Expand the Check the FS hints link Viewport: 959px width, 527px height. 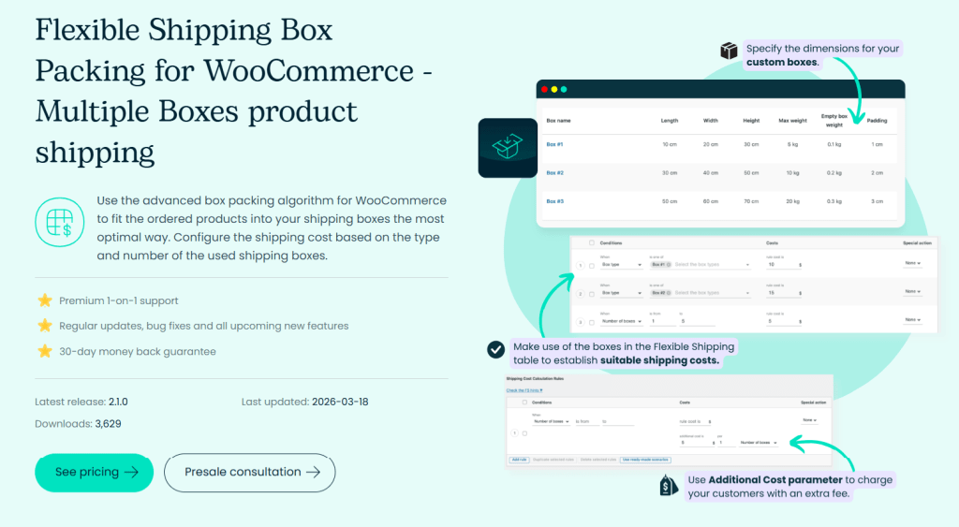click(524, 390)
